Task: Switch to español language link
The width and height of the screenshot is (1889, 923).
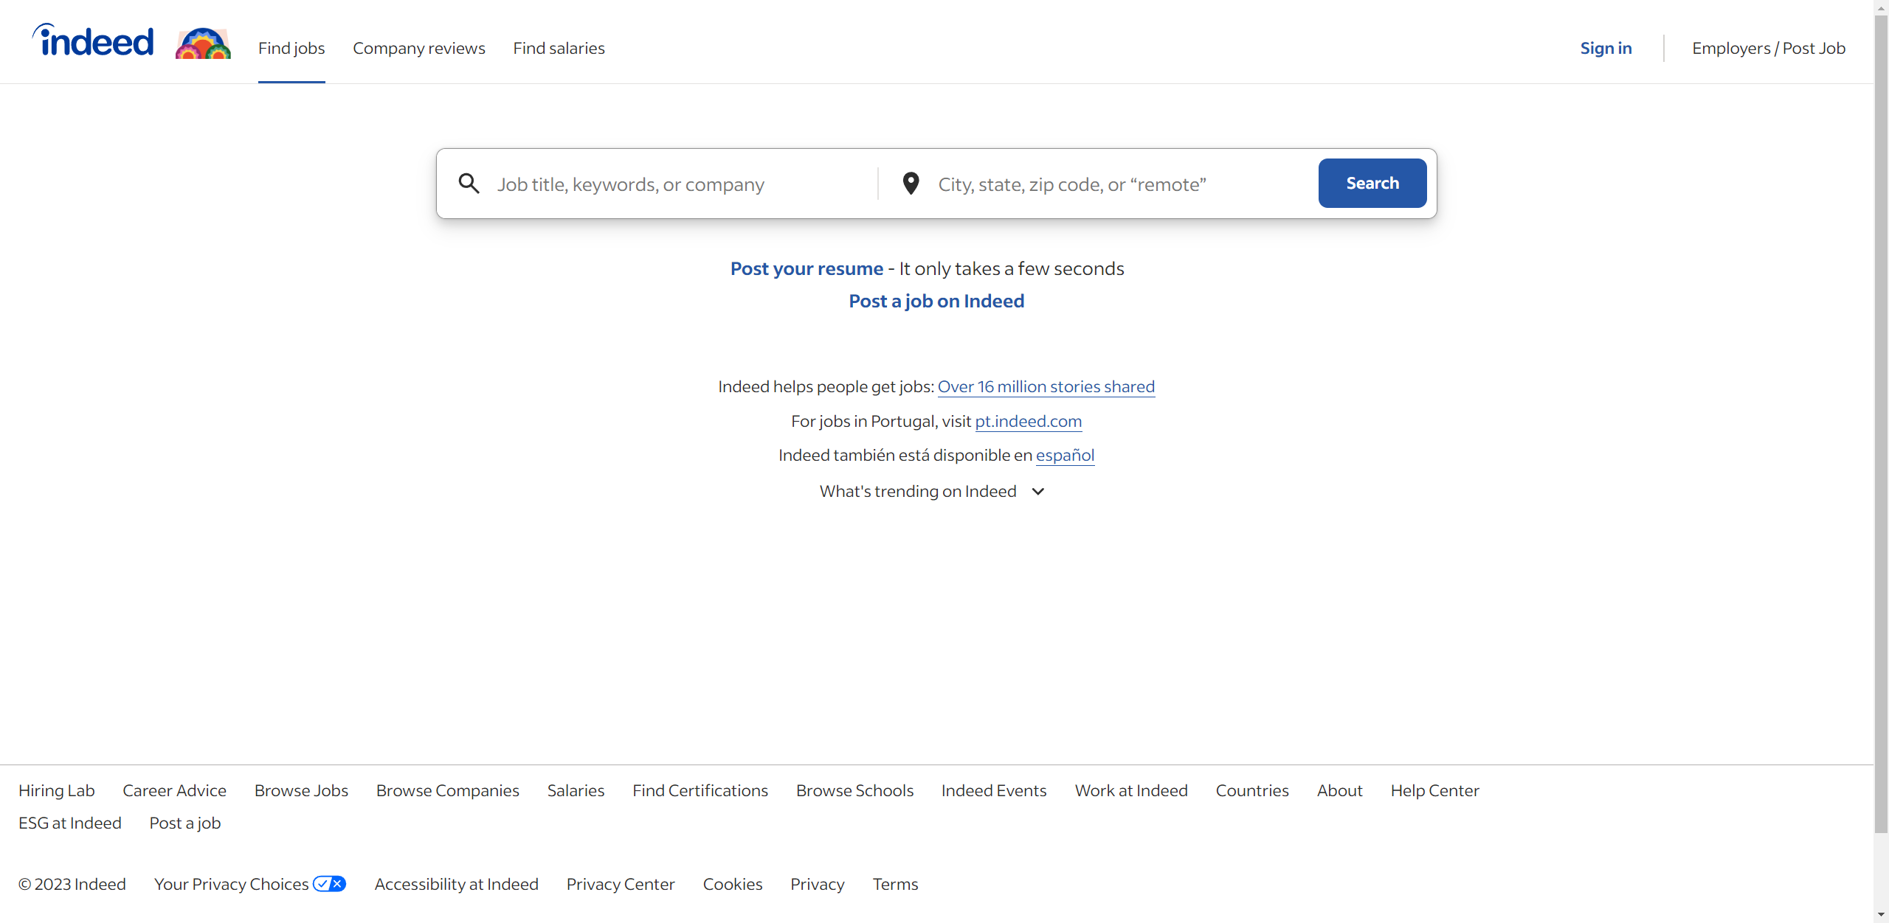Action: pos(1065,455)
